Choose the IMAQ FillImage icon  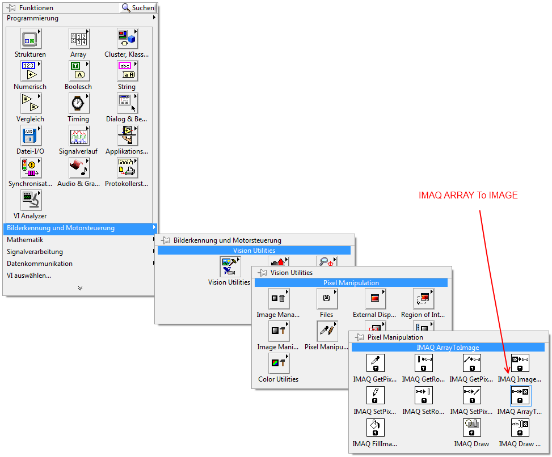click(375, 428)
